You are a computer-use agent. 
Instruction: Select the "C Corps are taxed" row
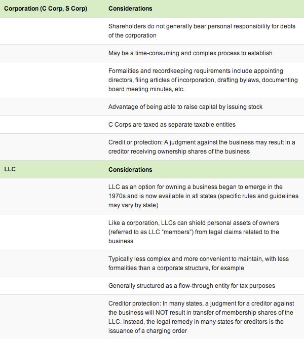pos(172,124)
